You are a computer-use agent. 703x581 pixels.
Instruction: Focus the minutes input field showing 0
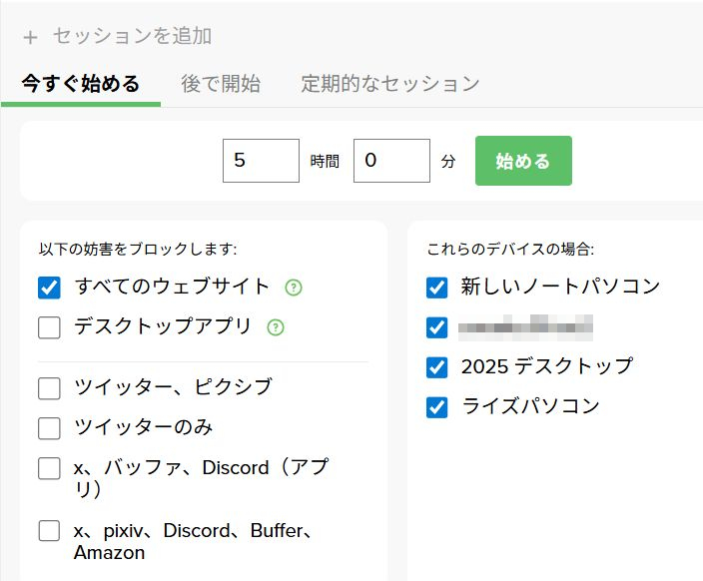(x=391, y=161)
